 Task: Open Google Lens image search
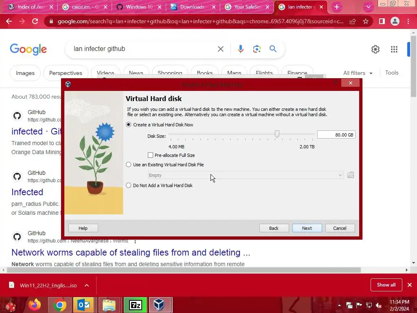click(257, 49)
